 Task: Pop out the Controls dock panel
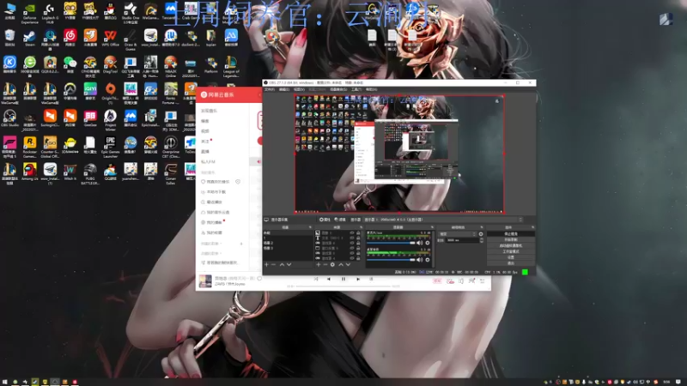click(x=532, y=227)
